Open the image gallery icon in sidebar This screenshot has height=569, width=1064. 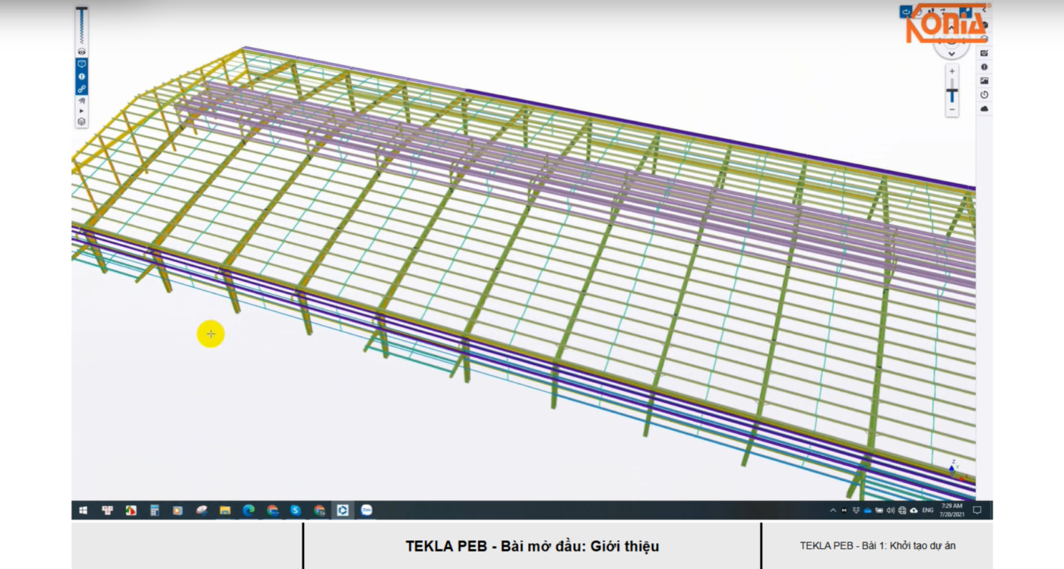[985, 81]
